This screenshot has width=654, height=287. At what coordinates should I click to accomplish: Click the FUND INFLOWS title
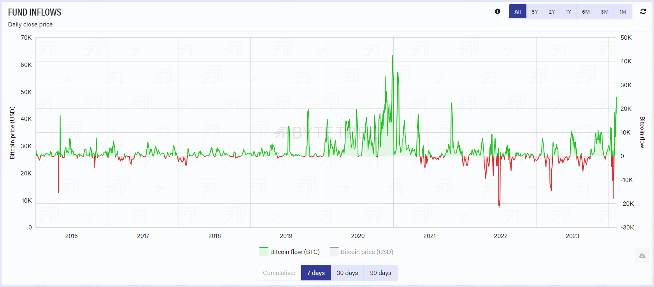click(x=35, y=12)
